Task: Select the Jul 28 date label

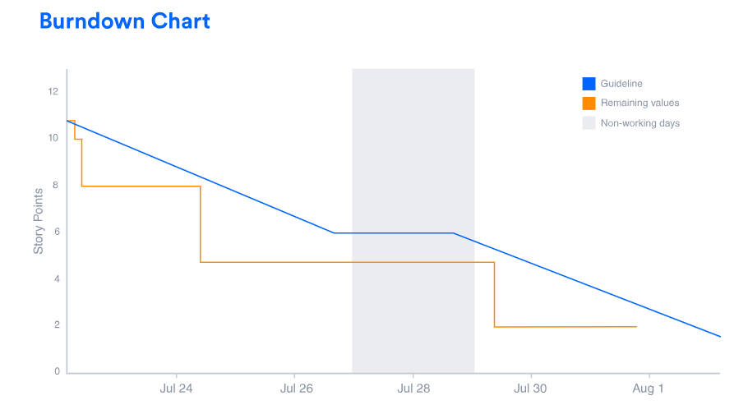Action: [x=413, y=388]
